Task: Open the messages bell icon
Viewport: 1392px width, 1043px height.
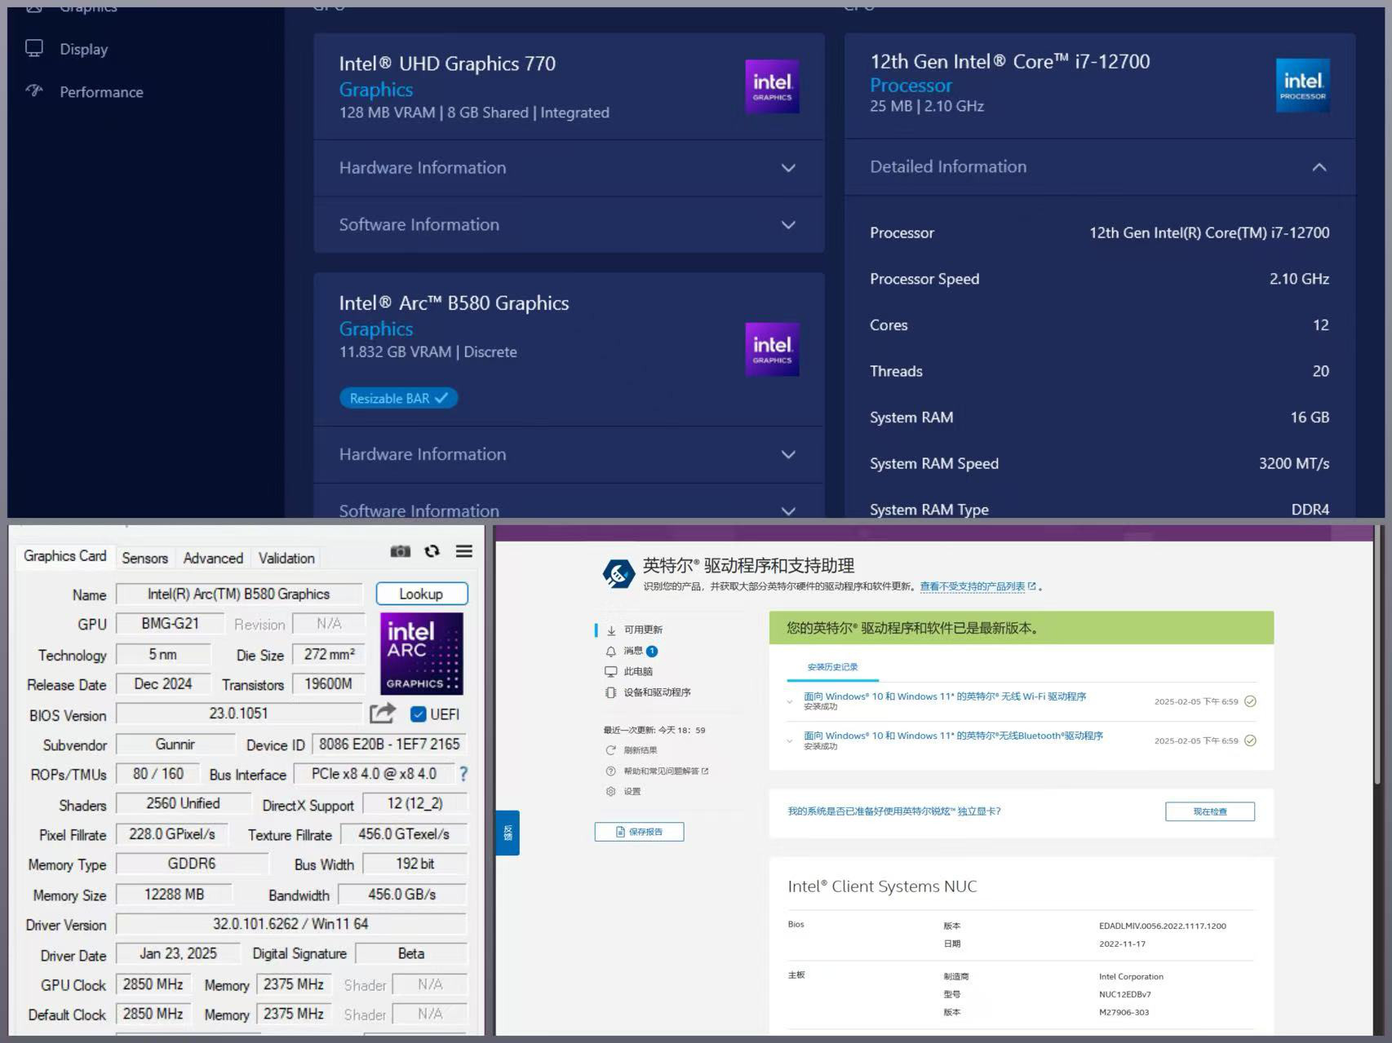Action: pos(611,652)
